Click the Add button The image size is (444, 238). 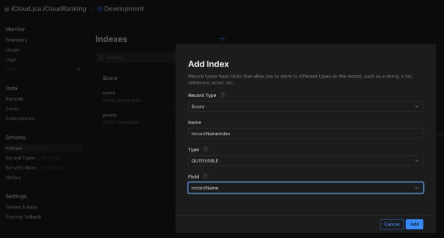click(x=415, y=224)
